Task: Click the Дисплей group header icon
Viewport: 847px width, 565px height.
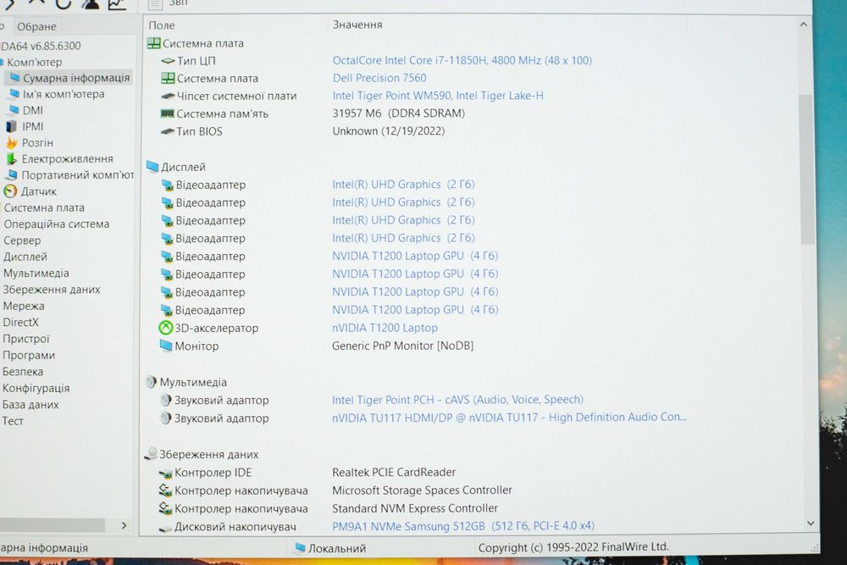Action: [x=152, y=167]
